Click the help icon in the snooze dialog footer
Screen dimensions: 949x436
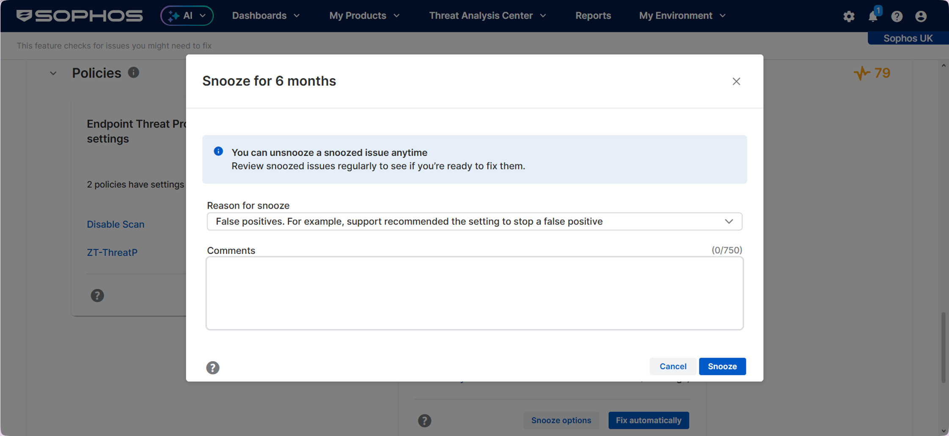tap(213, 367)
